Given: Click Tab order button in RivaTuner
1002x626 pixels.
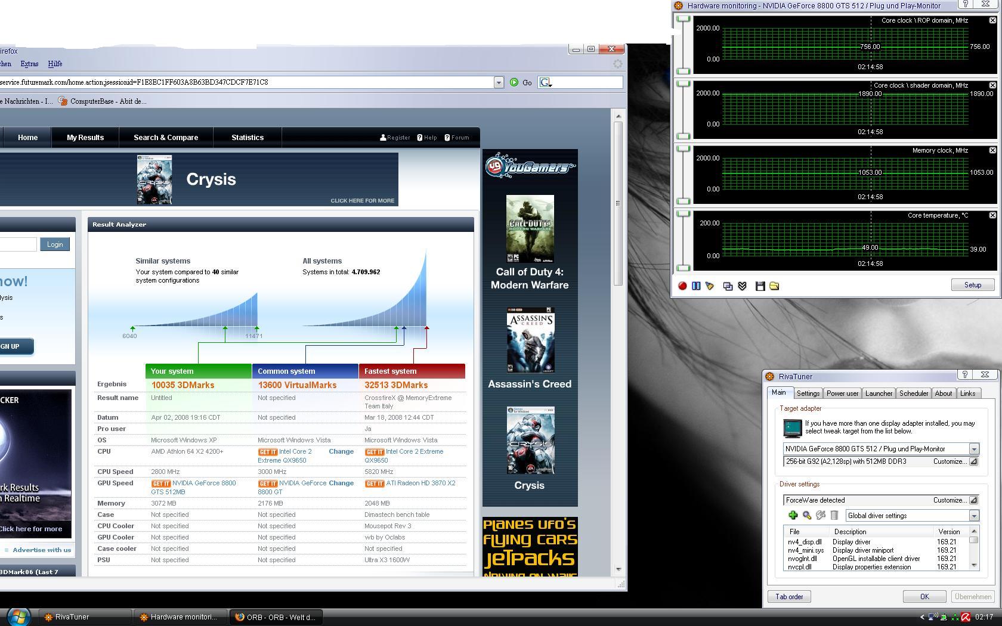Looking at the screenshot, I should (789, 597).
